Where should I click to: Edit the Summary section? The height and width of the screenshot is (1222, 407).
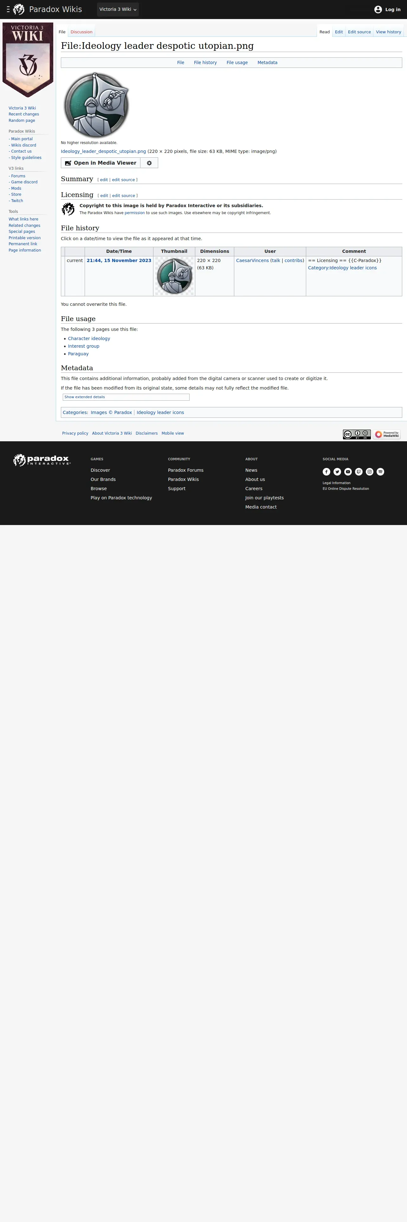[x=104, y=180]
